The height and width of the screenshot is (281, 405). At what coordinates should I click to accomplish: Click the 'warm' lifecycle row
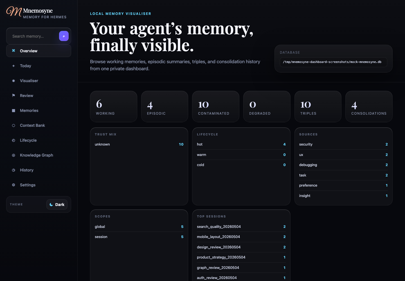click(x=241, y=155)
